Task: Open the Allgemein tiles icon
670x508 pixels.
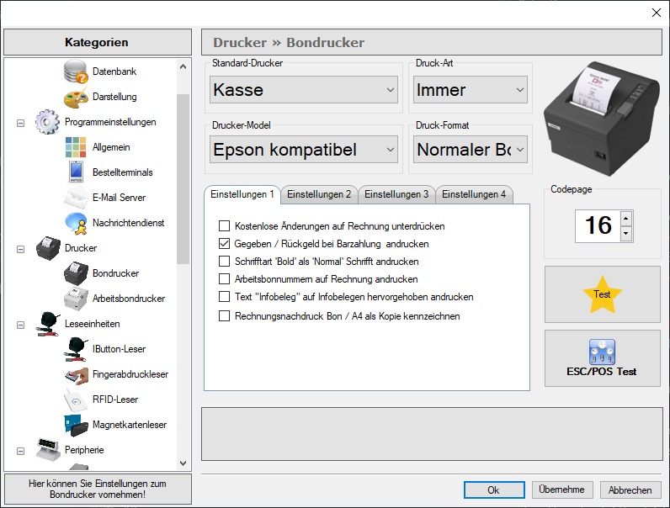Action: tap(76, 147)
